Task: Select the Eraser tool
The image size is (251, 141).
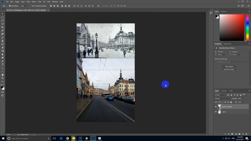Action: point(2,47)
